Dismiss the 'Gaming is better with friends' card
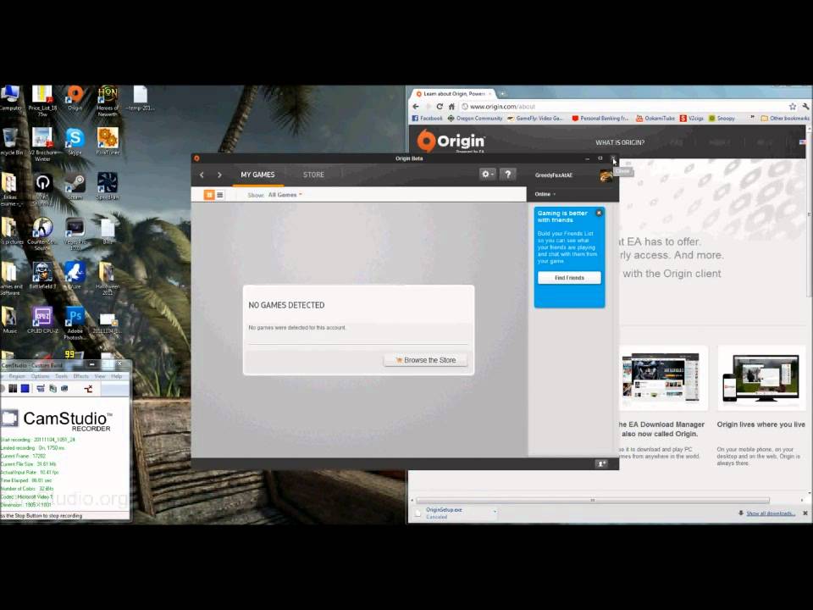The height and width of the screenshot is (610, 813). coord(599,213)
